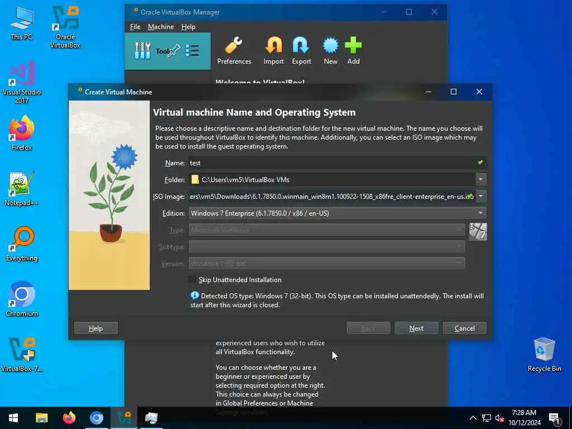Open Preferences in VirtualBox Manager toolbar
Screen dimensions: 572x429
coord(234,51)
